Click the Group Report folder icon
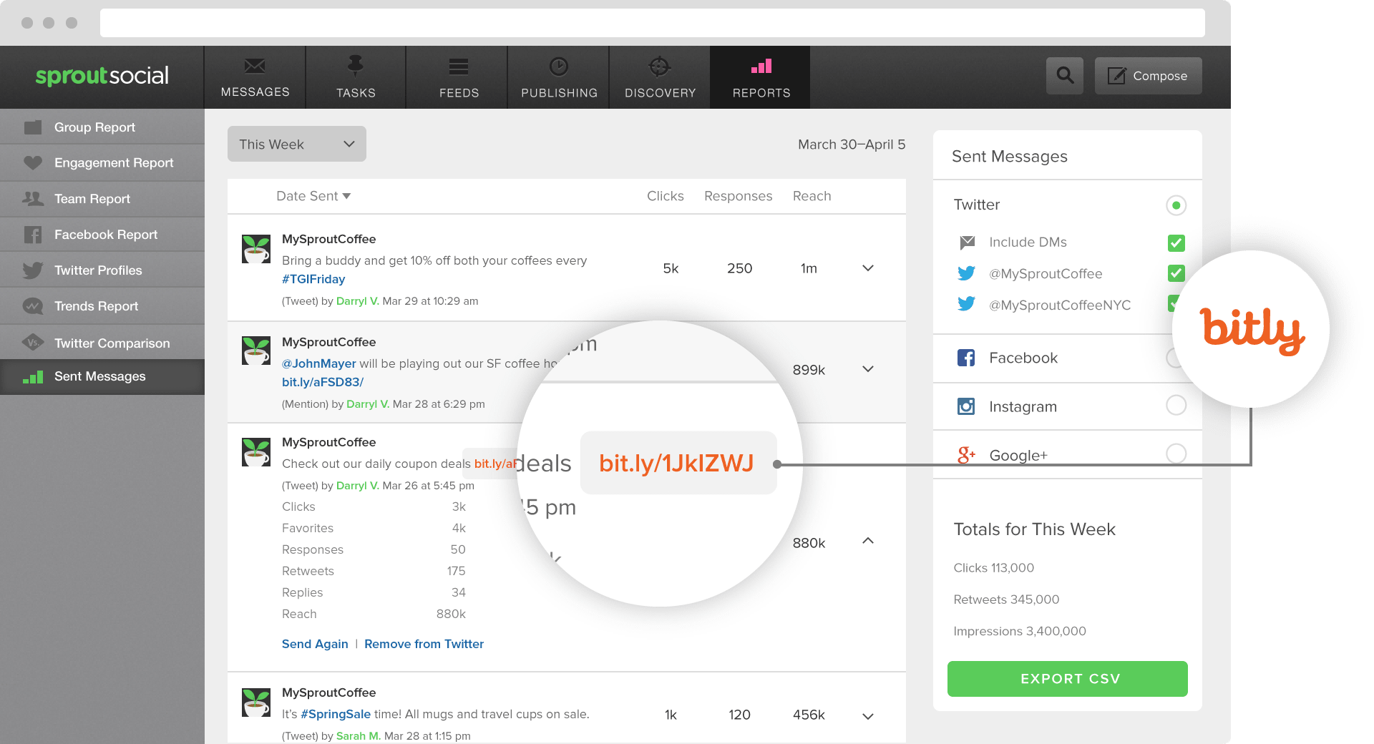Screen dimensions: 1374x744 pos(33,127)
